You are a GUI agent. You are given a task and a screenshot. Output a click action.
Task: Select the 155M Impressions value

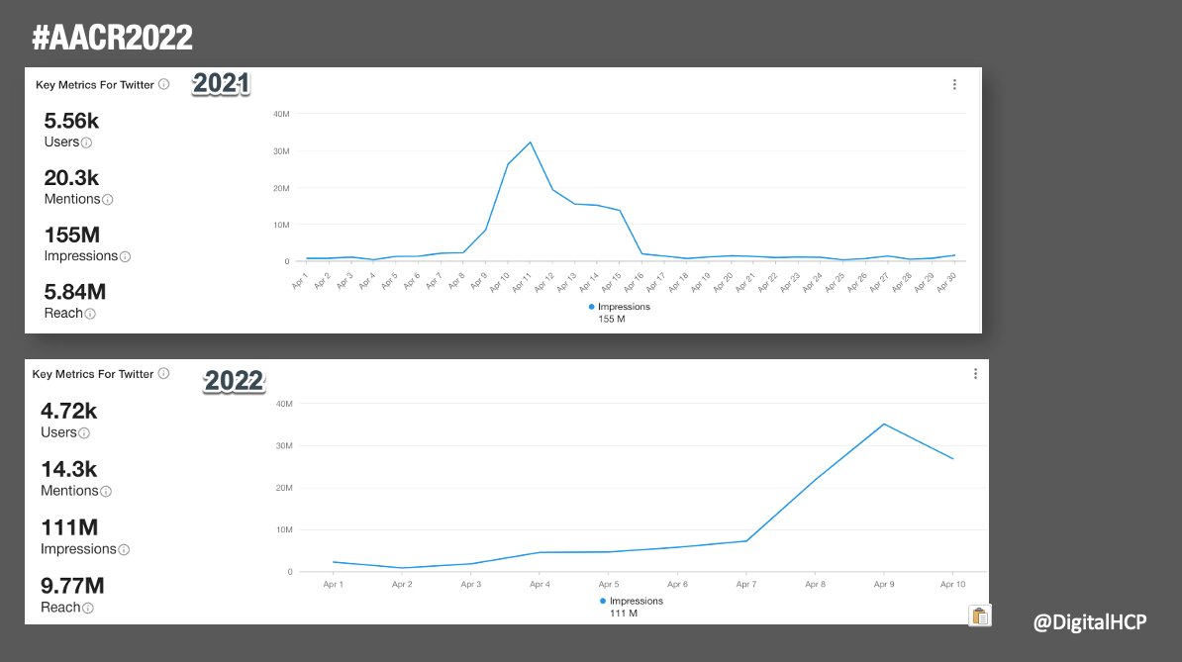pyautogui.click(x=72, y=235)
